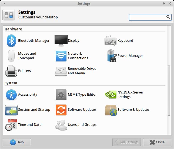Screen dimensions: 174x149
Task: Click the vertical scrollbar thumb
Action: pyautogui.click(x=169, y=91)
